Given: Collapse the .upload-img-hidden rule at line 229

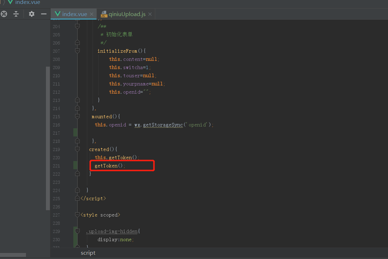Looking at the screenshot, I should (x=77, y=231).
